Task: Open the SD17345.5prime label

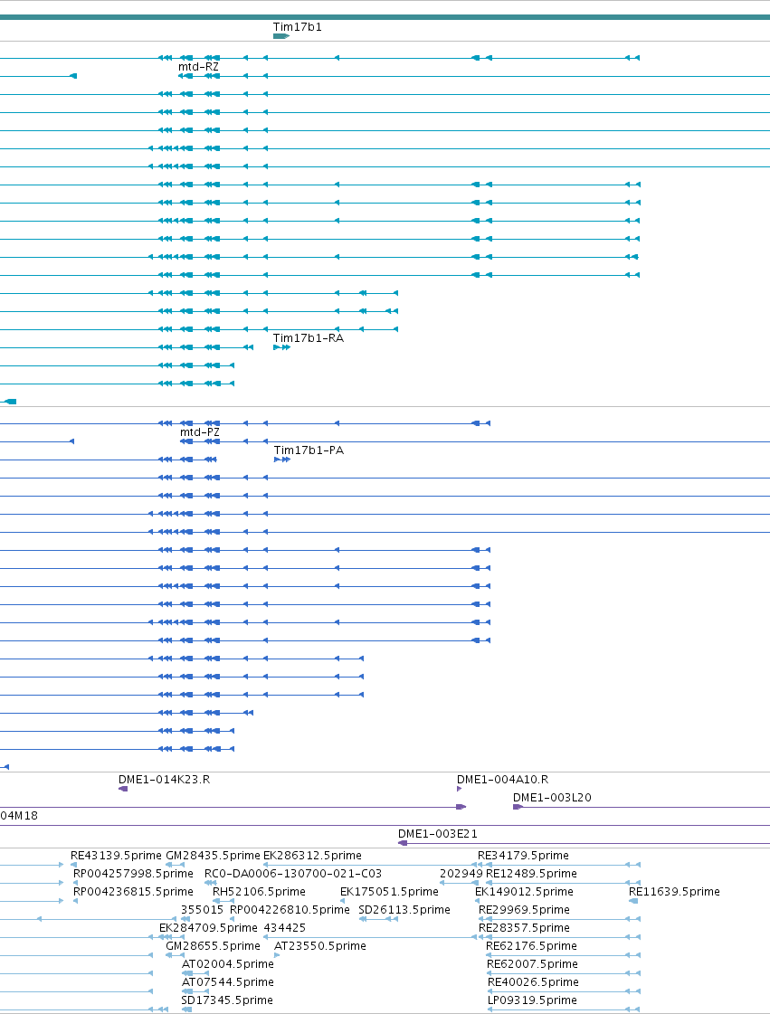Action: [x=227, y=1000]
